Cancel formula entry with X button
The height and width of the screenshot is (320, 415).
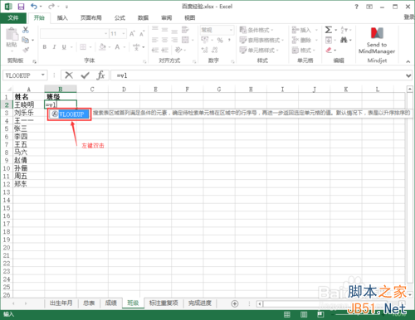click(x=69, y=75)
